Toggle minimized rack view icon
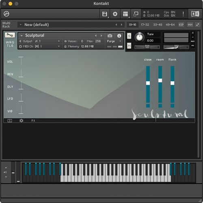 coord(136,14)
